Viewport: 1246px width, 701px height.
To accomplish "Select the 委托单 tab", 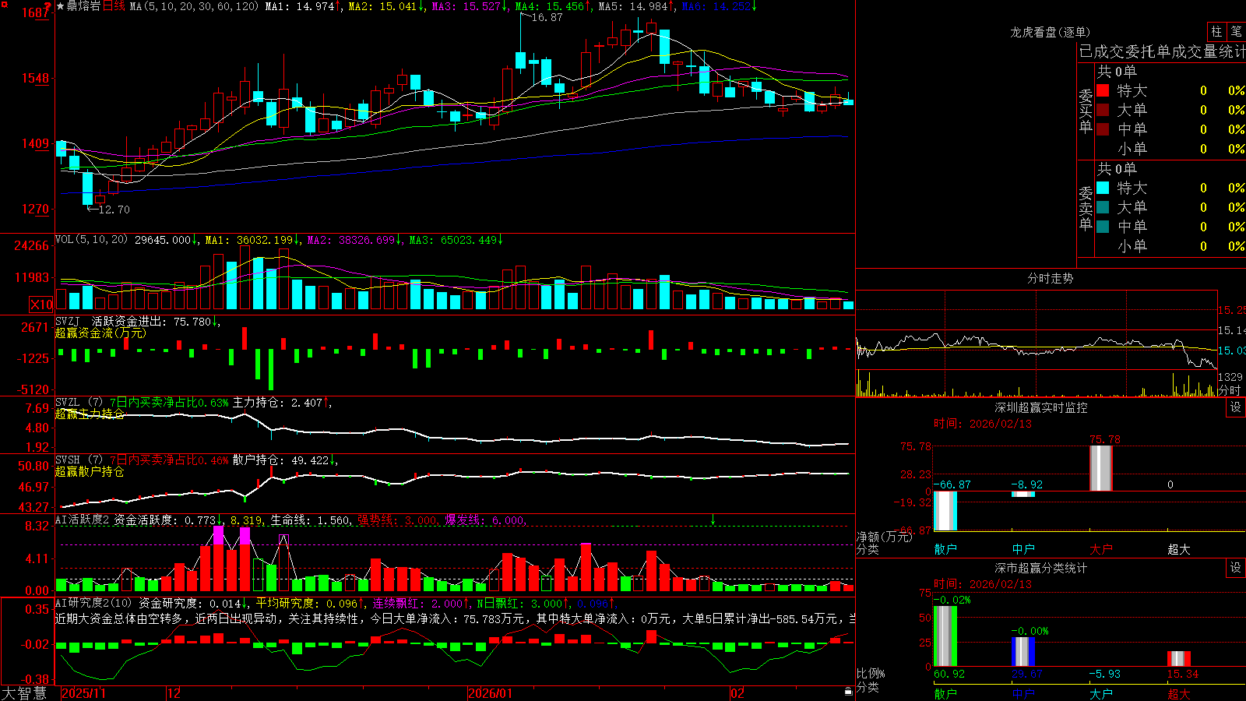I will 1149,51.
